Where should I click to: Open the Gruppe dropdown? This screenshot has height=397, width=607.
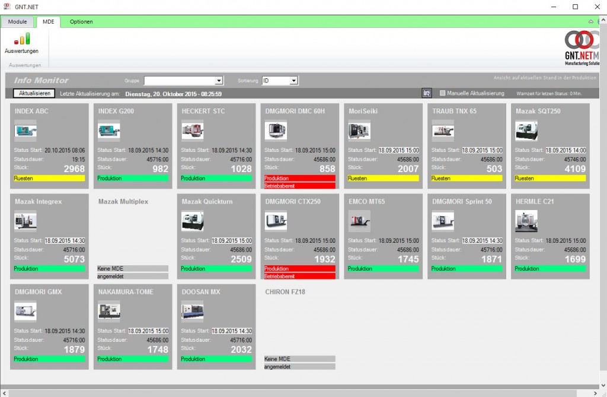[x=219, y=81]
